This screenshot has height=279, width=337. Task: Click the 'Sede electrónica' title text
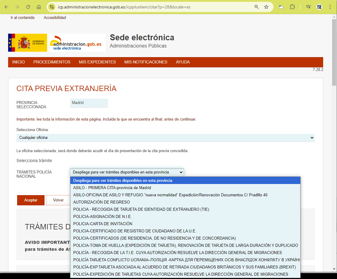(142, 38)
